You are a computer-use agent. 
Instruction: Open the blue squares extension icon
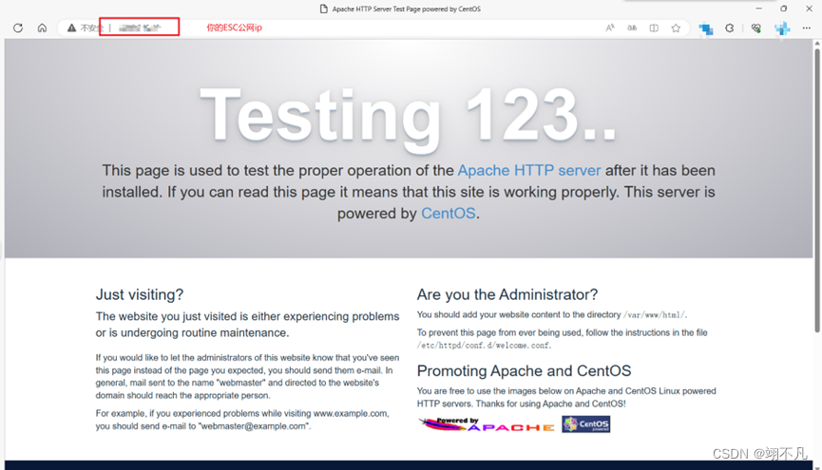(706, 28)
